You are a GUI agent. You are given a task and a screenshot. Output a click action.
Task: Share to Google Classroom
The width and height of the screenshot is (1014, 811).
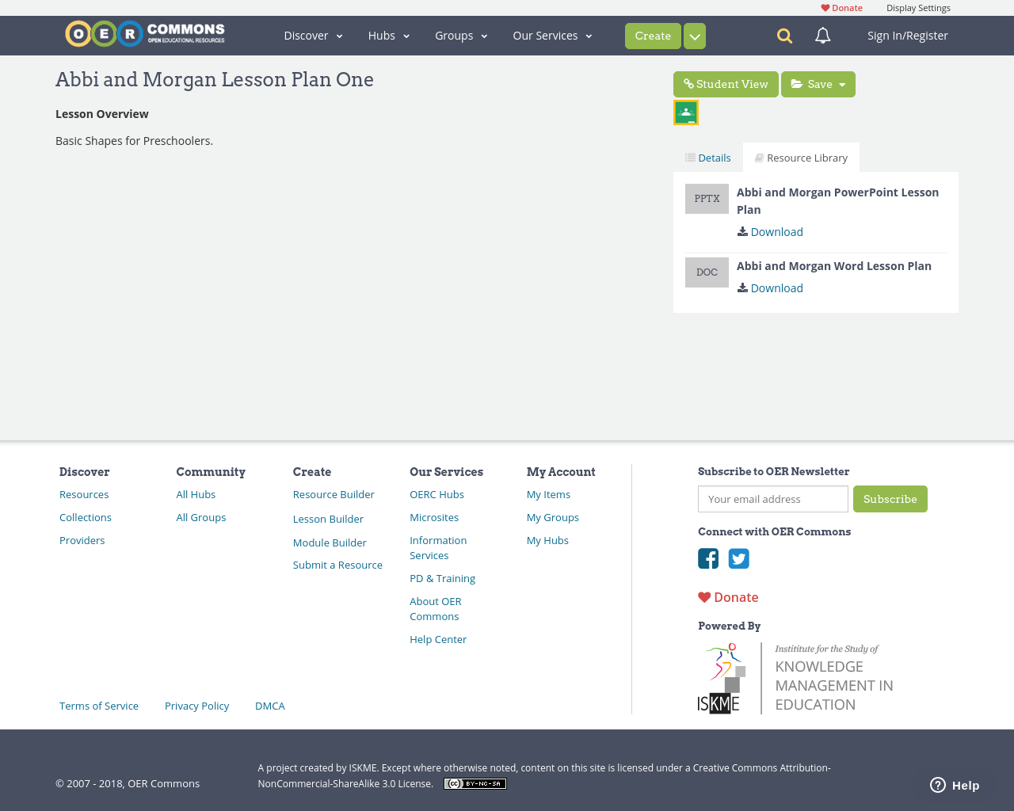pyautogui.click(x=685, y=111)
